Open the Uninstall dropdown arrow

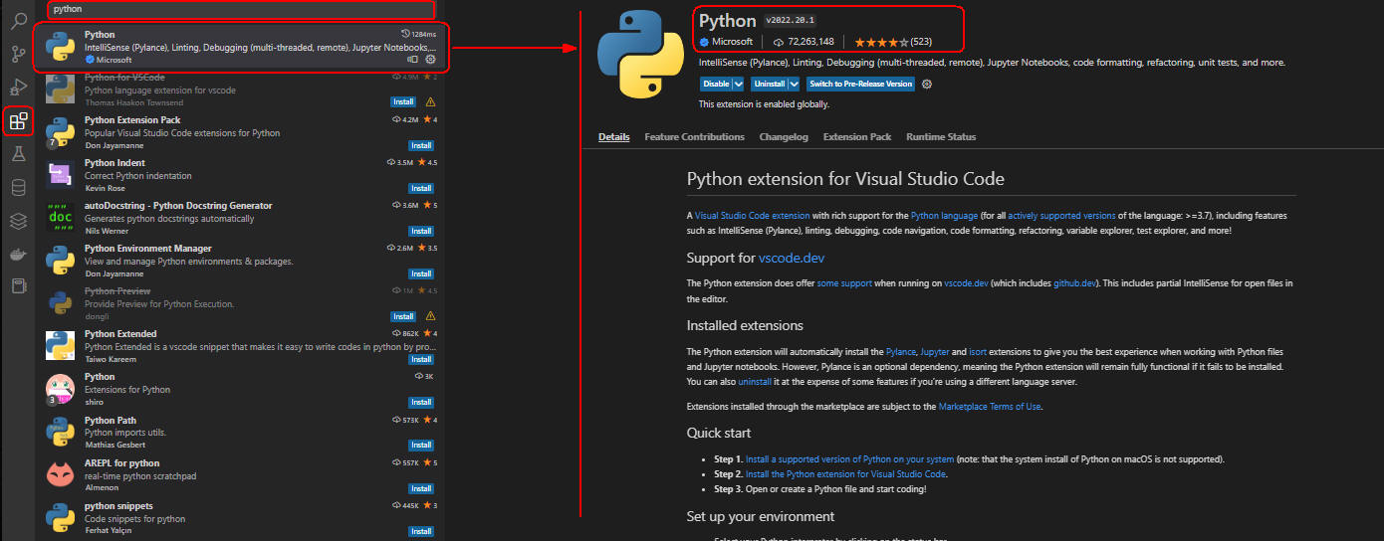[x=795, y=84]
